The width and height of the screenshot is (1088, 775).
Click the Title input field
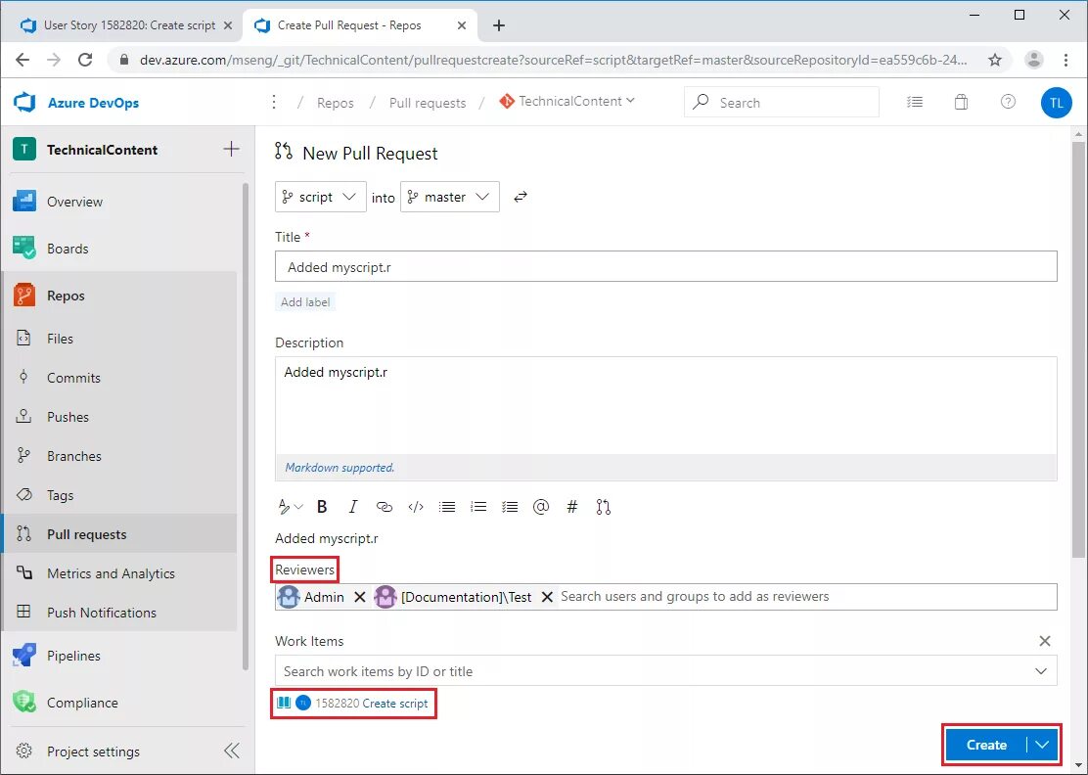coord(665,266)
